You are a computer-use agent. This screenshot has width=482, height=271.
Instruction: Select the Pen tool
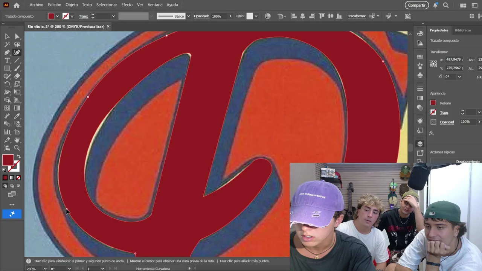click(x=7, y=52)
